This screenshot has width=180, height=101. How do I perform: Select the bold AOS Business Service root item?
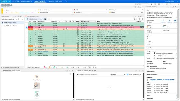[10, 23]
